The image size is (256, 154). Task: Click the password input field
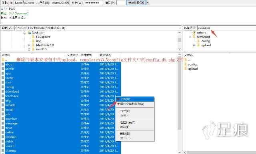[x=94, y=3]
